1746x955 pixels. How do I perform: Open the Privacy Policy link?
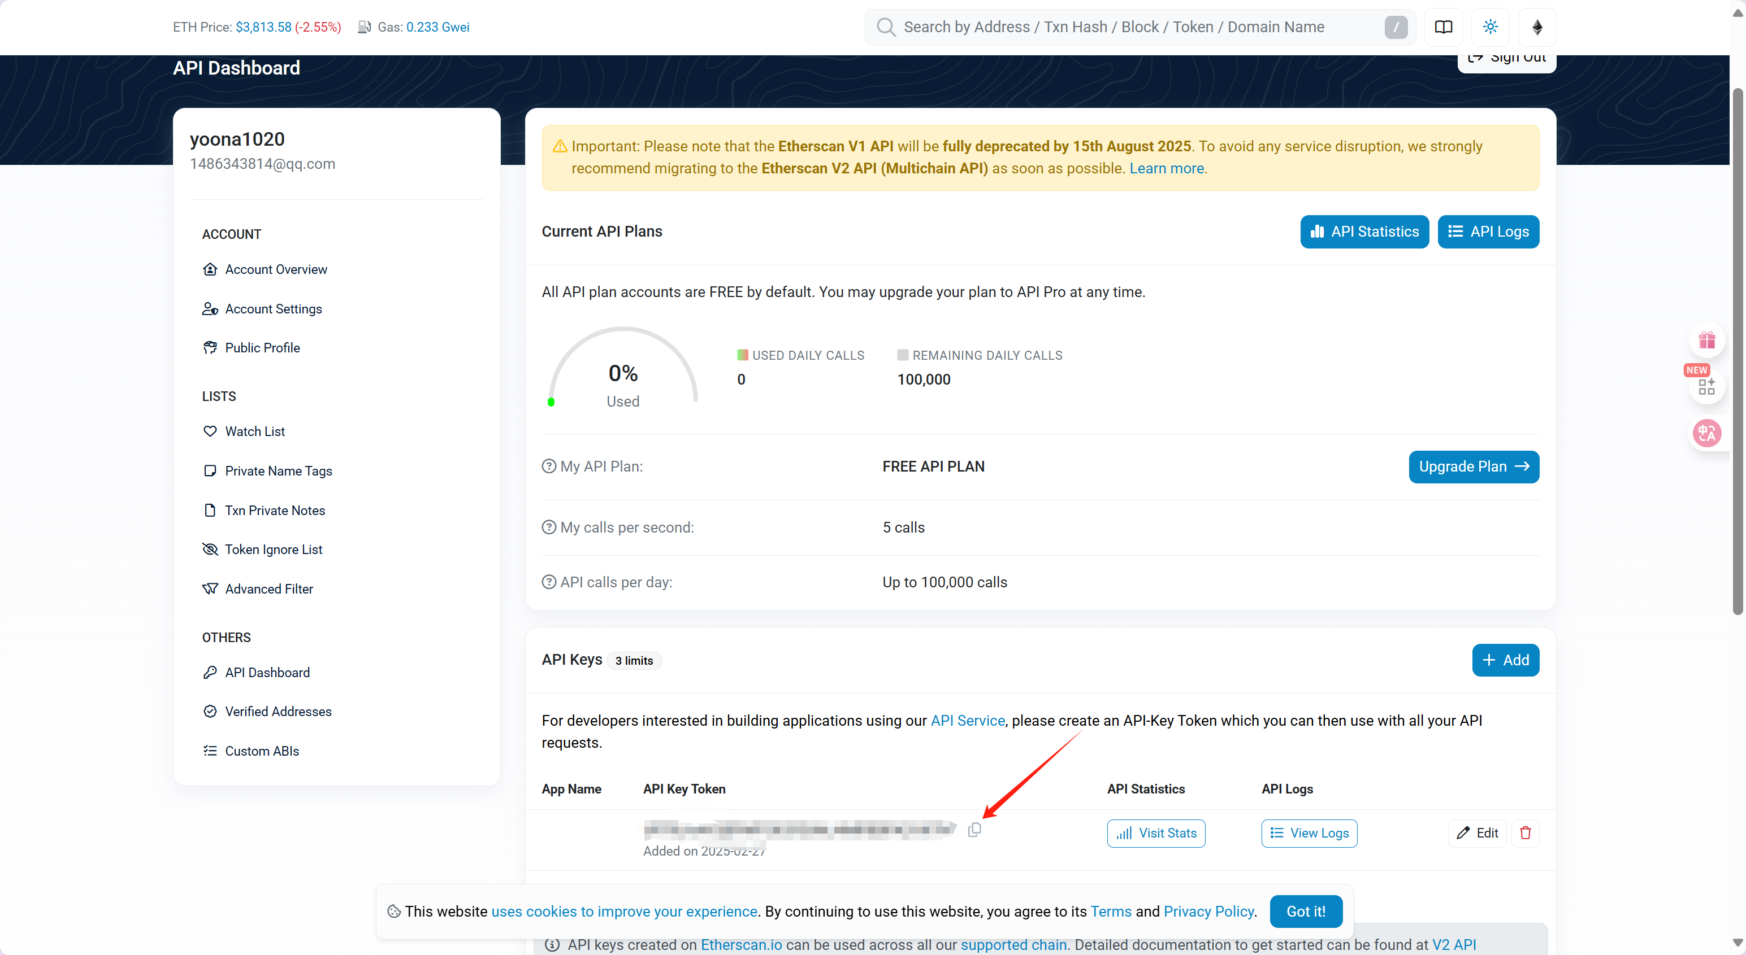point(1208,912)
